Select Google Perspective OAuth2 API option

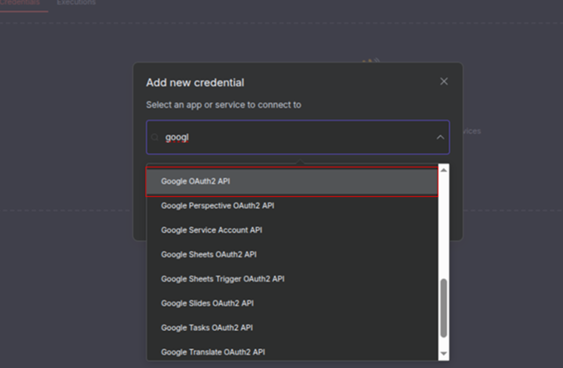click(292, 206)
